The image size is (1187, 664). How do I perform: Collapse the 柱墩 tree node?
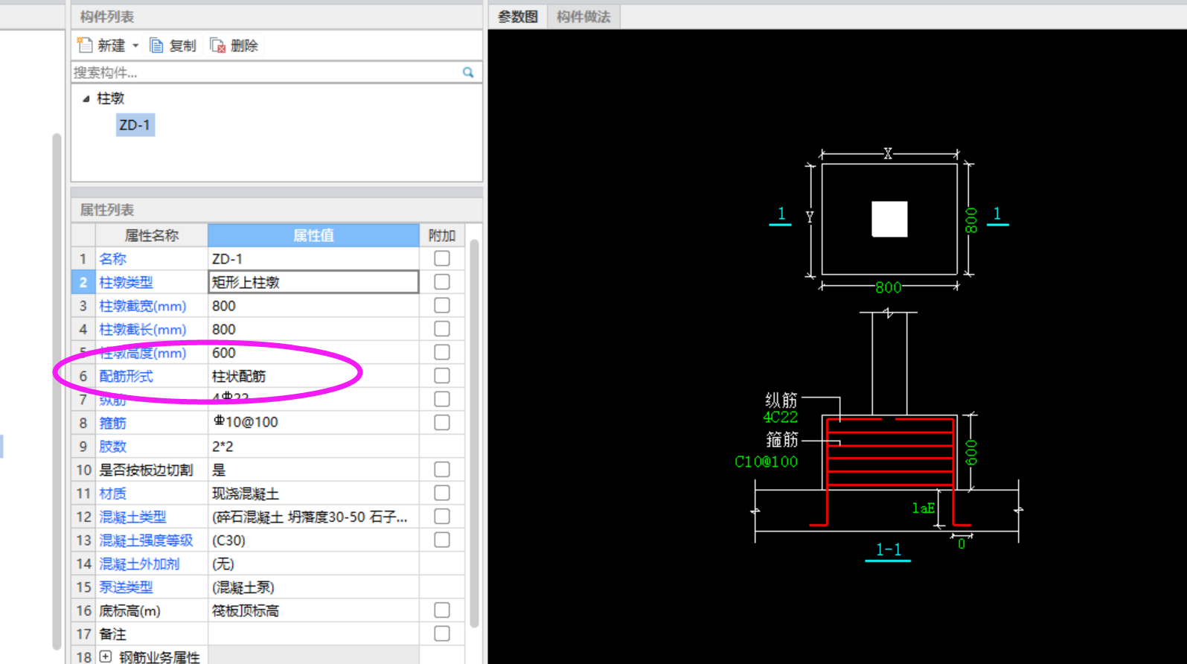86,98
